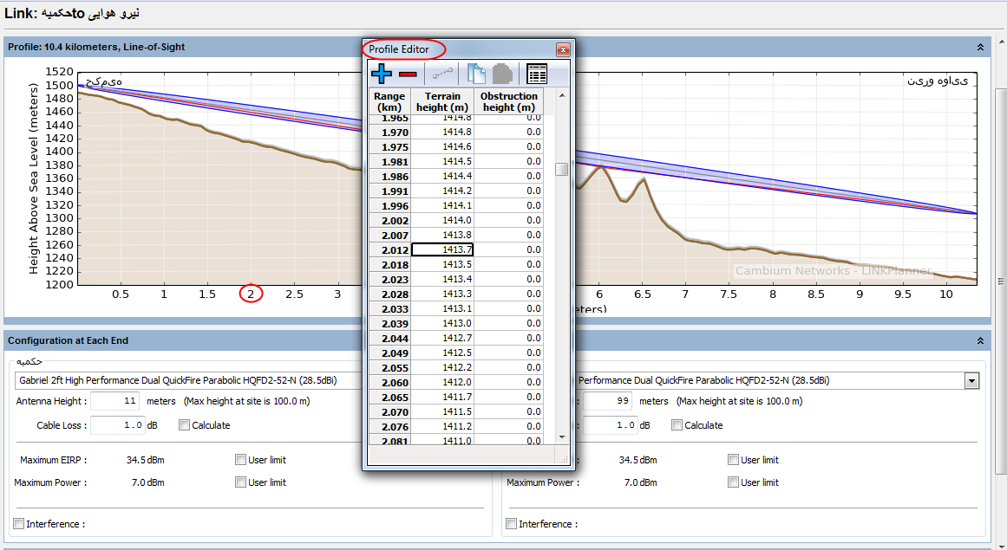
Task: Toggle the left end Interference checkbox
Action: click(18, 524)
